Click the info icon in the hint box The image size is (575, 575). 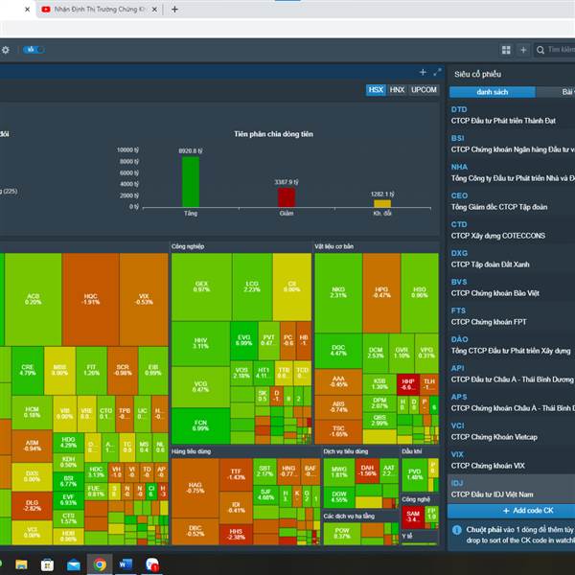click(457, 530)
